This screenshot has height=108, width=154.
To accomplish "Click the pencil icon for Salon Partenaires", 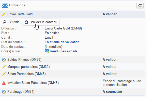I will pyautogui.click(x=4, y=74).
